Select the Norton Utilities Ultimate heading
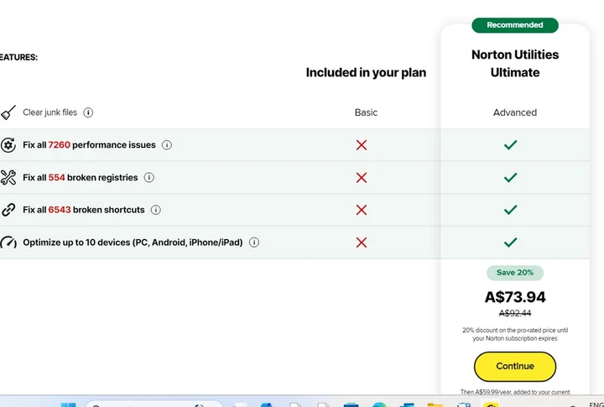 (515, 64)
